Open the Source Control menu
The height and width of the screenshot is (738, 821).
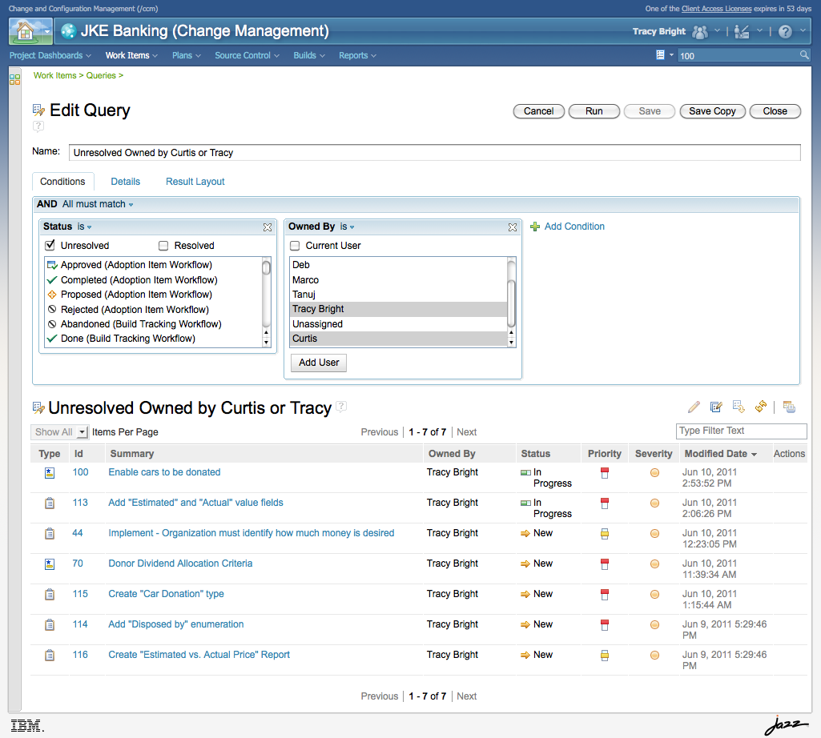coord(248,55)
